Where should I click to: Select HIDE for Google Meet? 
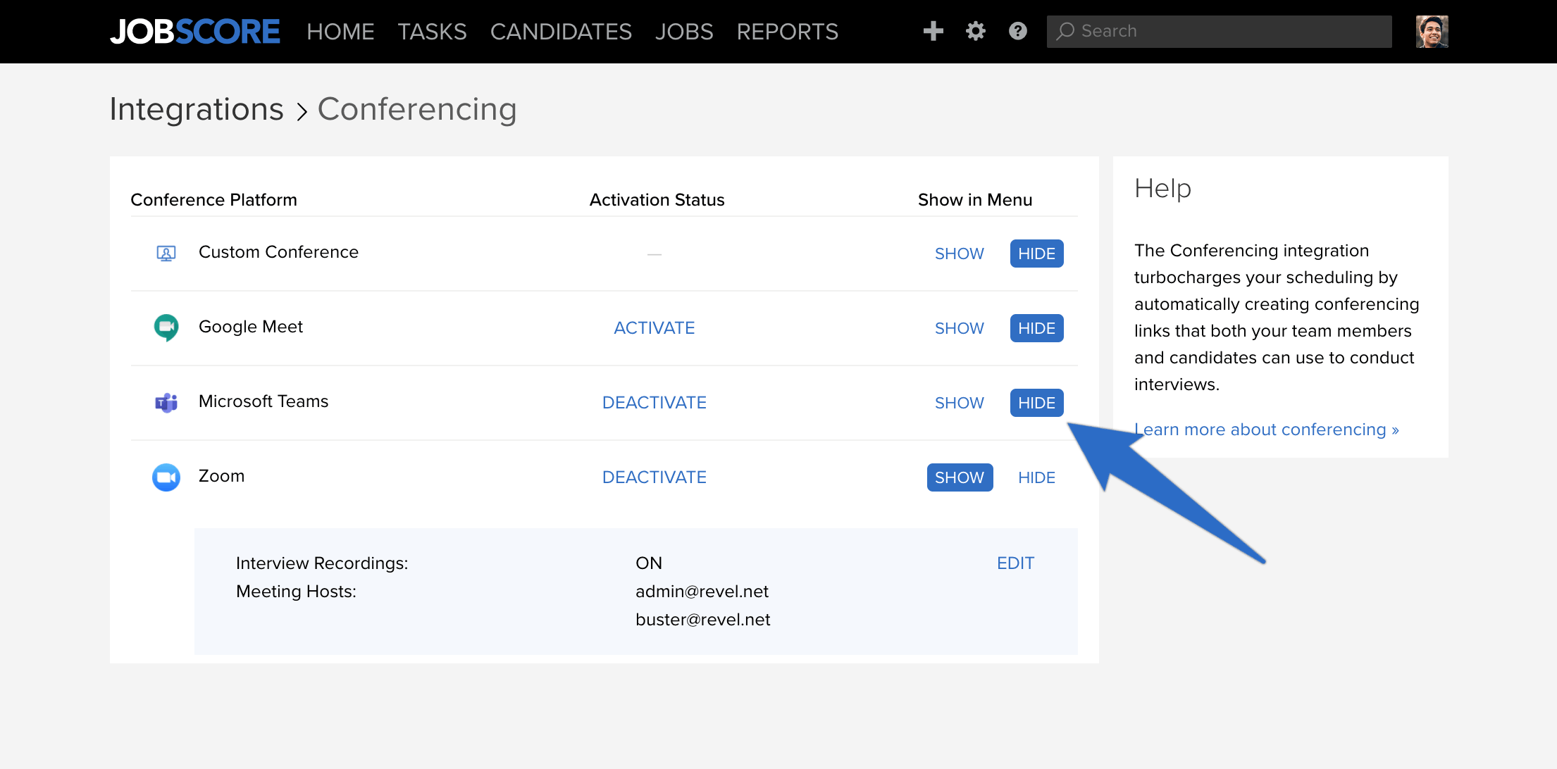click(1037, 328)
